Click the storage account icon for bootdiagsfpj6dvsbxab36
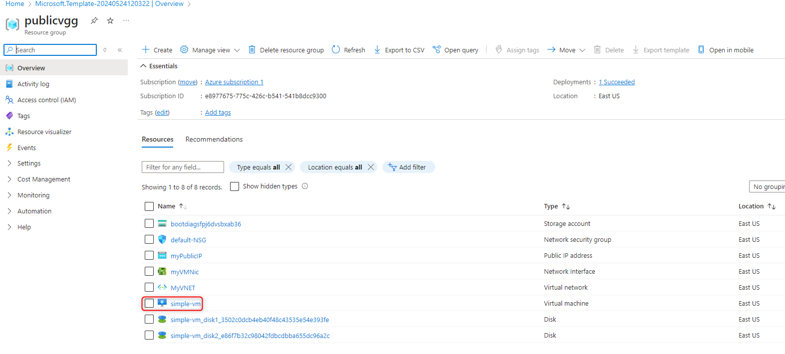This screenshot has height=354, width=785. (162, 223)
